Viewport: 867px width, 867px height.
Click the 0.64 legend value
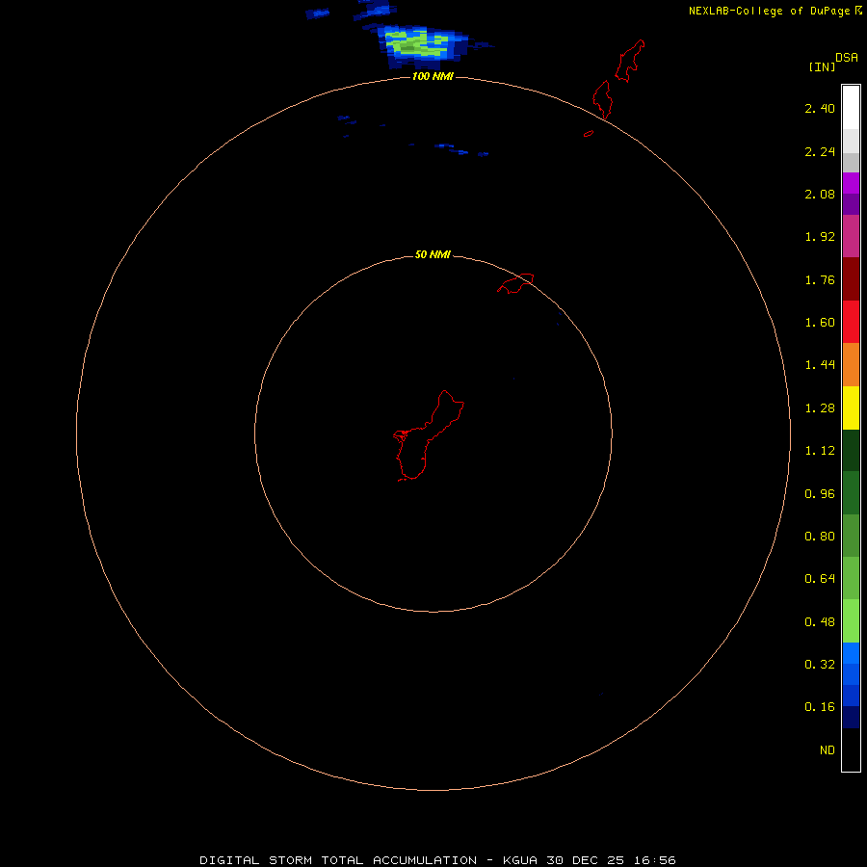coord(820,578)
